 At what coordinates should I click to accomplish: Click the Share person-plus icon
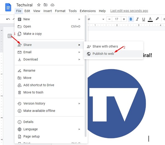[20, 45]
